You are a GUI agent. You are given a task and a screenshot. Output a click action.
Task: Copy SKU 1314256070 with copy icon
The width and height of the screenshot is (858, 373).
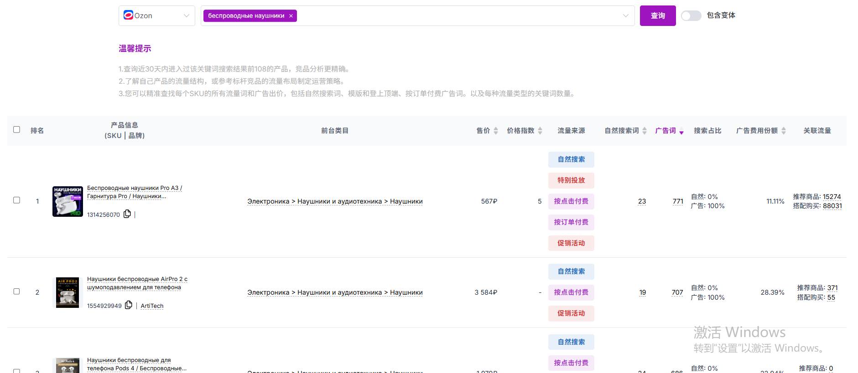click(x=127, y=214)
